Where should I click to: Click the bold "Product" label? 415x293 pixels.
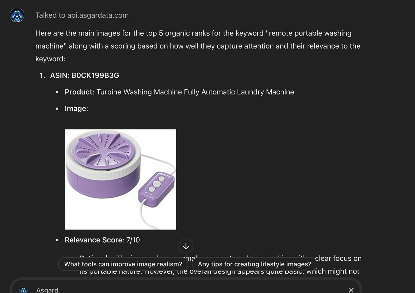click(x=79, y=92)
